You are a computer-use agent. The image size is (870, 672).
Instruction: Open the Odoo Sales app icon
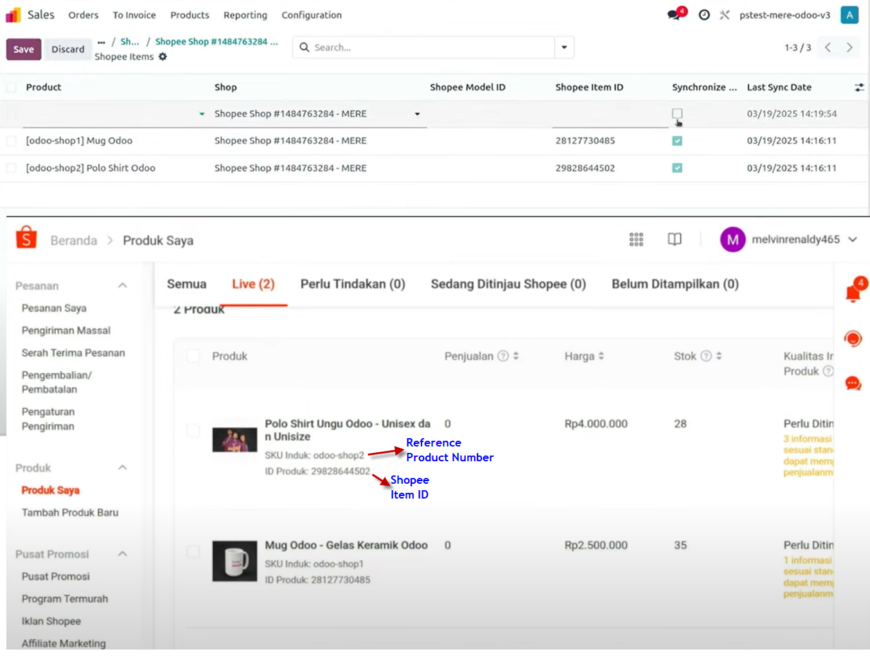point(13,15)
